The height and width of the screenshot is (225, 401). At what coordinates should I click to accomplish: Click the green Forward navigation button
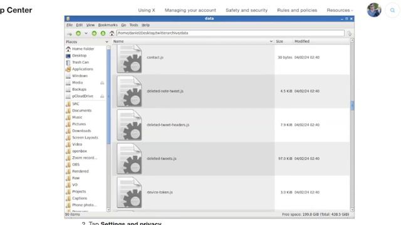(94, 33)
